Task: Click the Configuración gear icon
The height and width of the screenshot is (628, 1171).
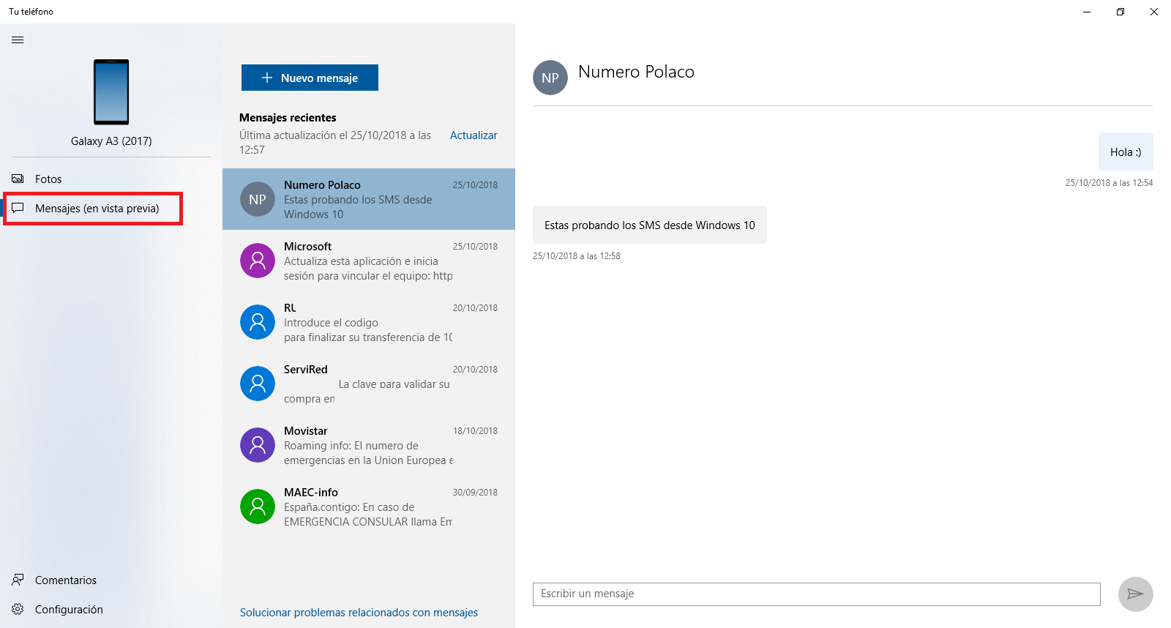Action: coord(18,609)
